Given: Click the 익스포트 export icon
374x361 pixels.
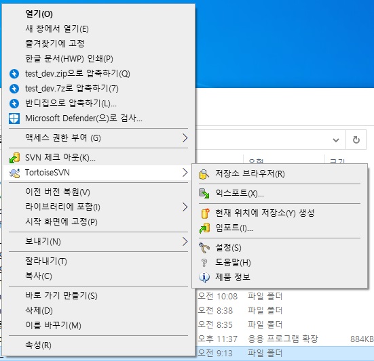Looking at the screenshot, I should coord(204,193).
